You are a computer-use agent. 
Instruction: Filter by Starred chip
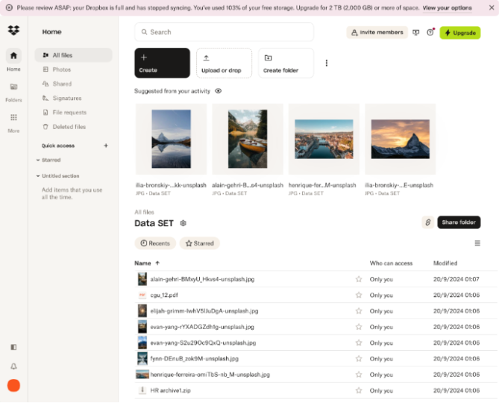(x=200, y=243)
